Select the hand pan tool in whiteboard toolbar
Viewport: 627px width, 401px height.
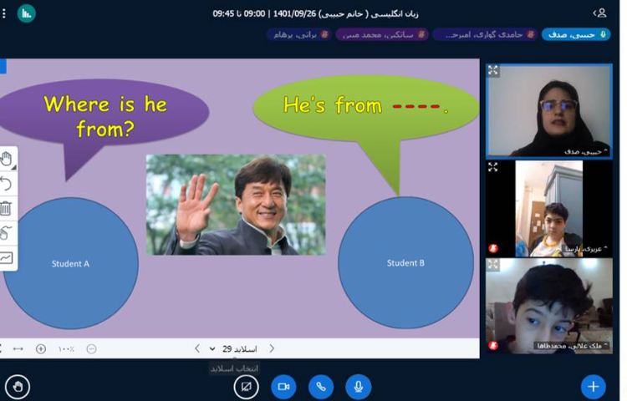7,158
